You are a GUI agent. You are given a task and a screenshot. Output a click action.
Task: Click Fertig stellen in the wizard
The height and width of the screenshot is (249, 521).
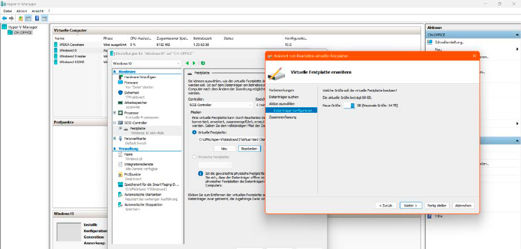(437, 205)
